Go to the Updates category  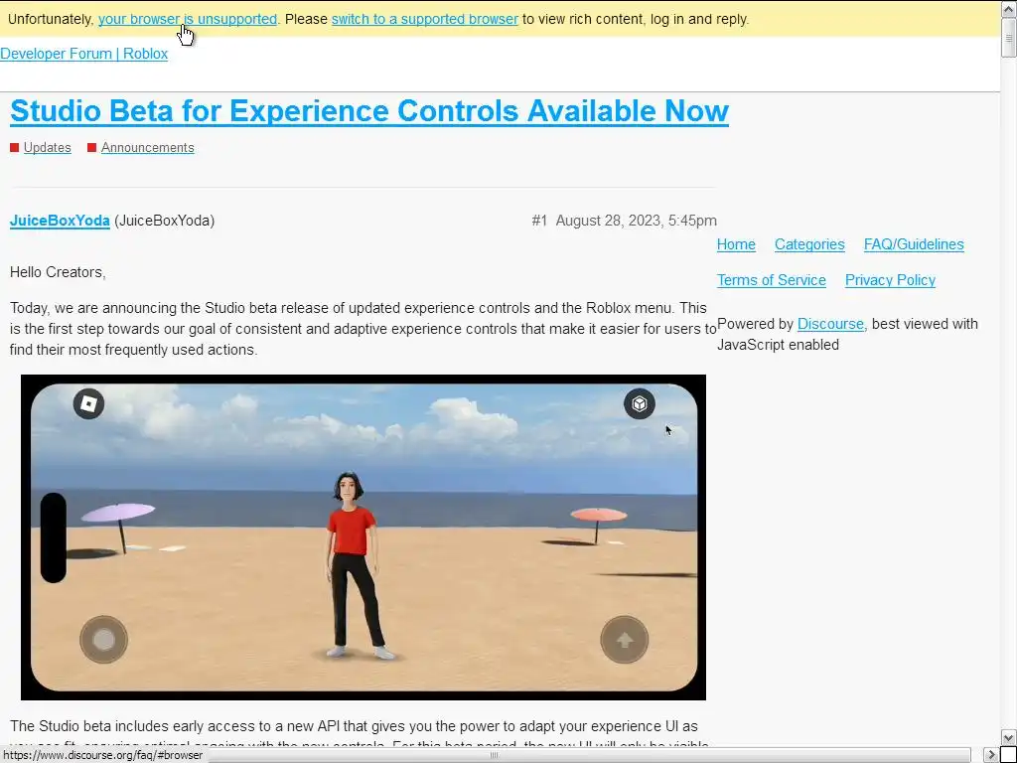pyautogui.click(x=48, y=148)
